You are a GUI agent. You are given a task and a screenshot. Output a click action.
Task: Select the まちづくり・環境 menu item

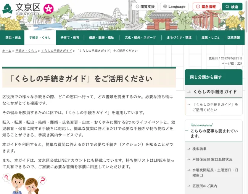pyautogui.click(x=179, y=38)
